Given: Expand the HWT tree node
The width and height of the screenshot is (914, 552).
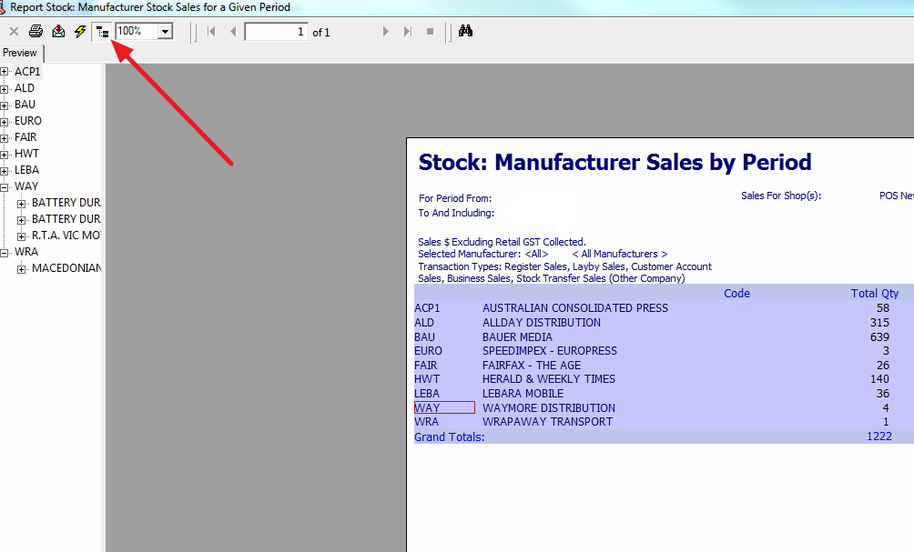Looking at the screenshot, I should tap(4, 155).
